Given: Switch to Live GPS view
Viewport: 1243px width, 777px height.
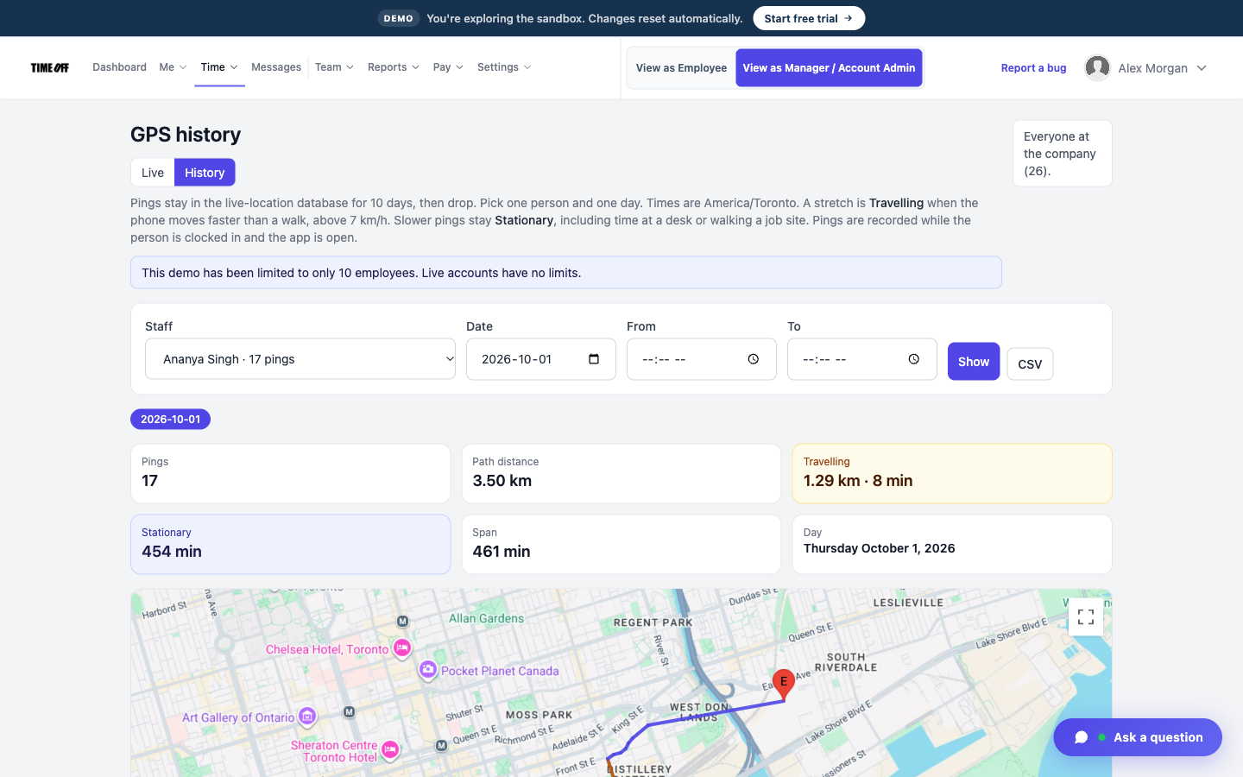Looking at the screenshot, I should 153,173.
